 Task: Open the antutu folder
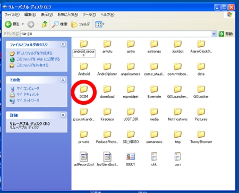click(x=107, y=46)
